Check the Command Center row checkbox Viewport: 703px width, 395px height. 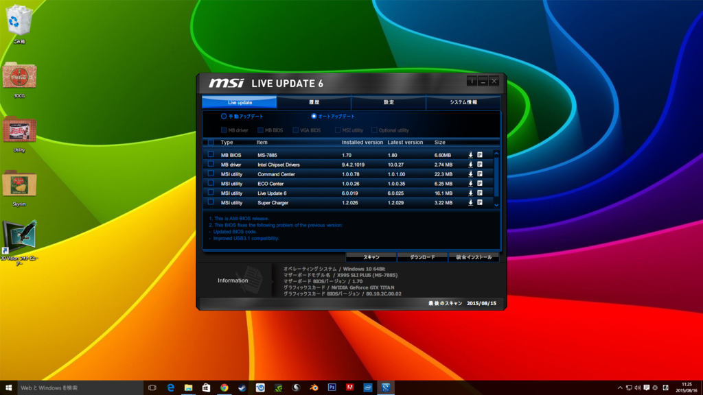[211, 173]
